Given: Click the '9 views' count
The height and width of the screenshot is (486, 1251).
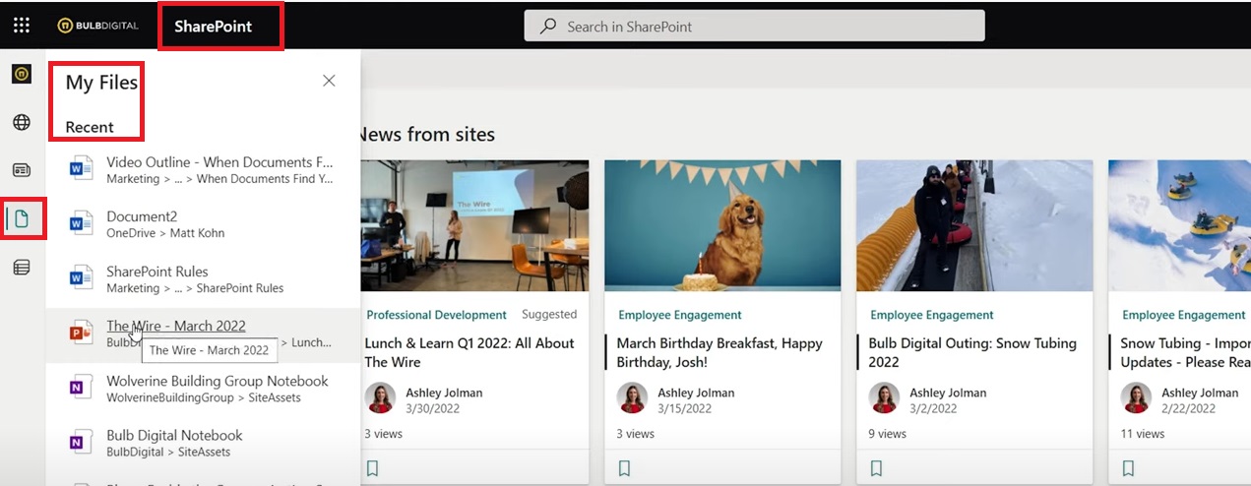Looking at the screenshot, I should coord(889,433).
